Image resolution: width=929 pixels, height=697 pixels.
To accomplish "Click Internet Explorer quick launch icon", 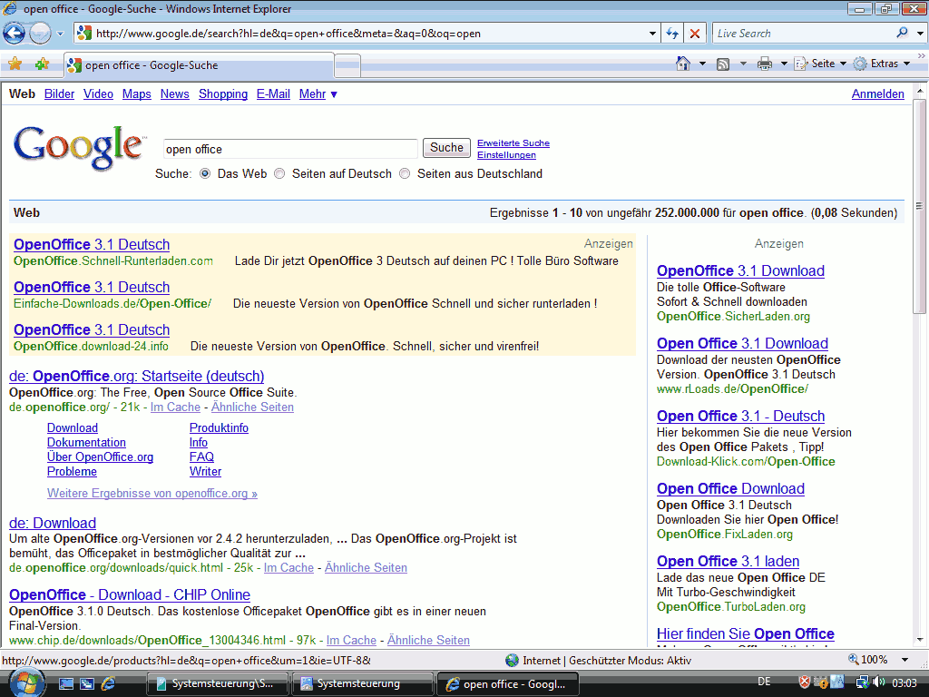I will point(109,684).
